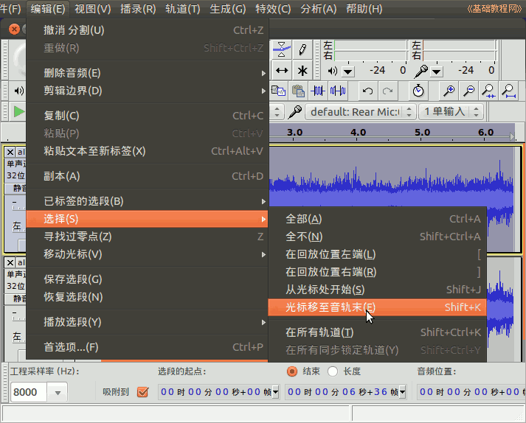Toggle Mute on the second track
Viewport: 526px width, 423px height.
tap(15, 299)
